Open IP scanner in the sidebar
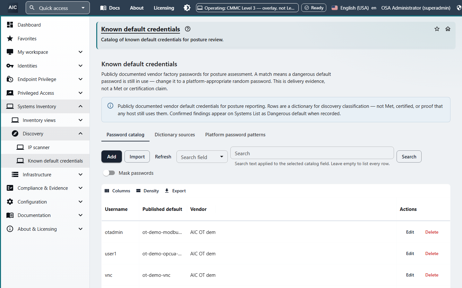Image resolution: width=462 pixels, height=288 pixels. coord(45,147)
